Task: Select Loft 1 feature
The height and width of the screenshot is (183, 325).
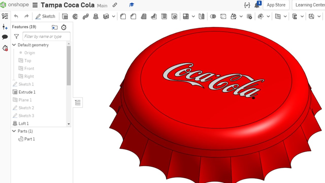Action: coord(24,124)
